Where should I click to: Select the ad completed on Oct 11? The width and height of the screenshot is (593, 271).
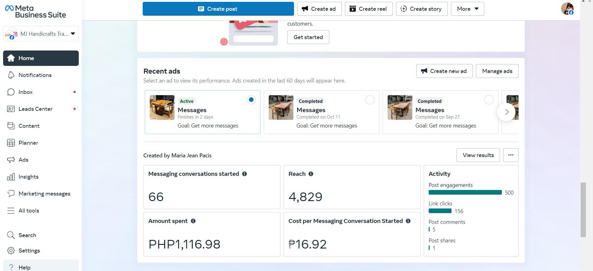370,100
